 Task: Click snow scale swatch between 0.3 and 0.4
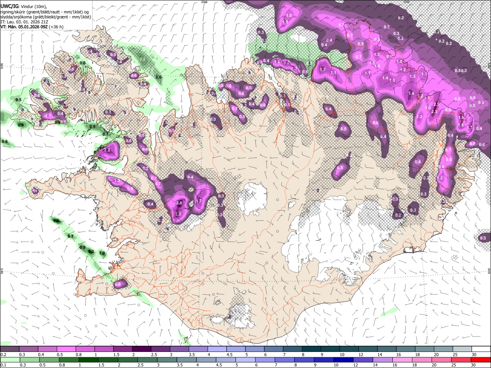tap(28, 349)
